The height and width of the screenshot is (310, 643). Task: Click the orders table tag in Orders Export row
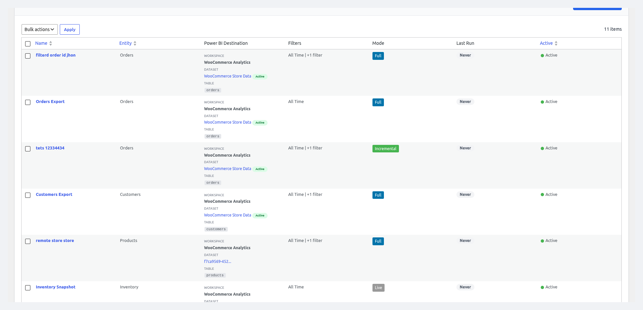click(x=213, y=136)
